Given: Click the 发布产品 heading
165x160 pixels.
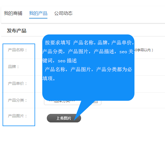Looking at the screenshot, I should click(17, 31).
